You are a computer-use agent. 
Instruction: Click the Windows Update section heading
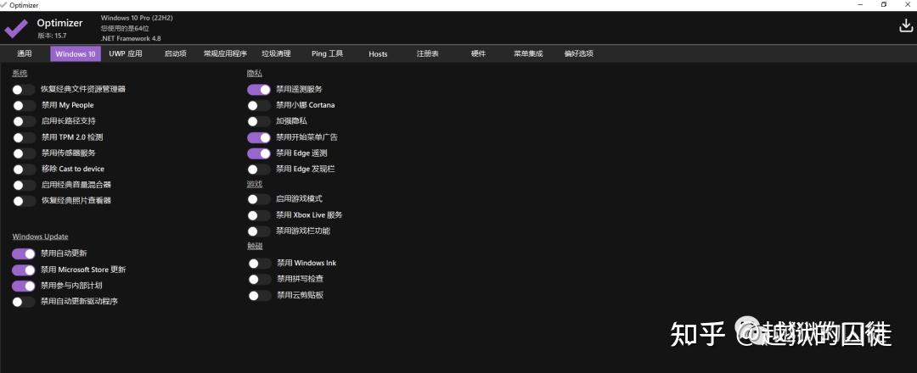click(41, 237)
